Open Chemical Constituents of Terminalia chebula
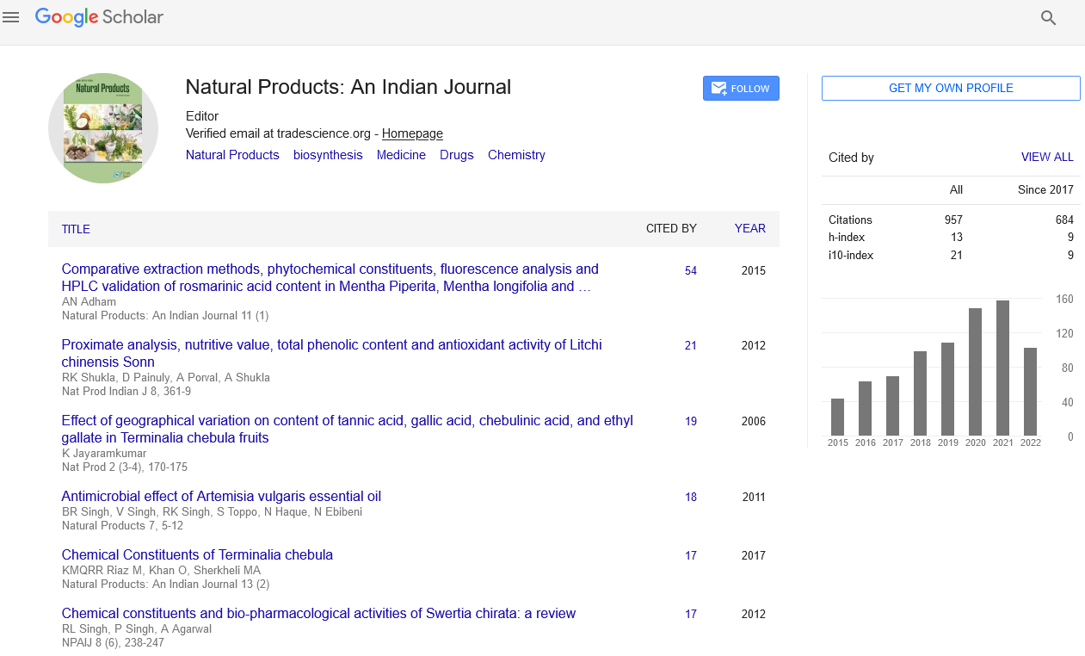The width and height of the screenshot is (1085, 656). 197,555
